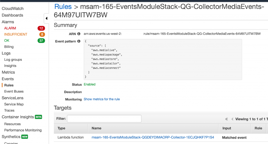Open Container Insights in sidebar
Viewport: 268px width, 144px height.
[x=18, y=117]
